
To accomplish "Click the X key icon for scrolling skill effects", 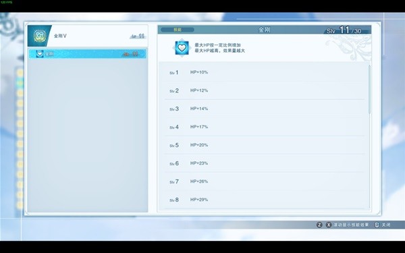I will (x=329, y=225).
